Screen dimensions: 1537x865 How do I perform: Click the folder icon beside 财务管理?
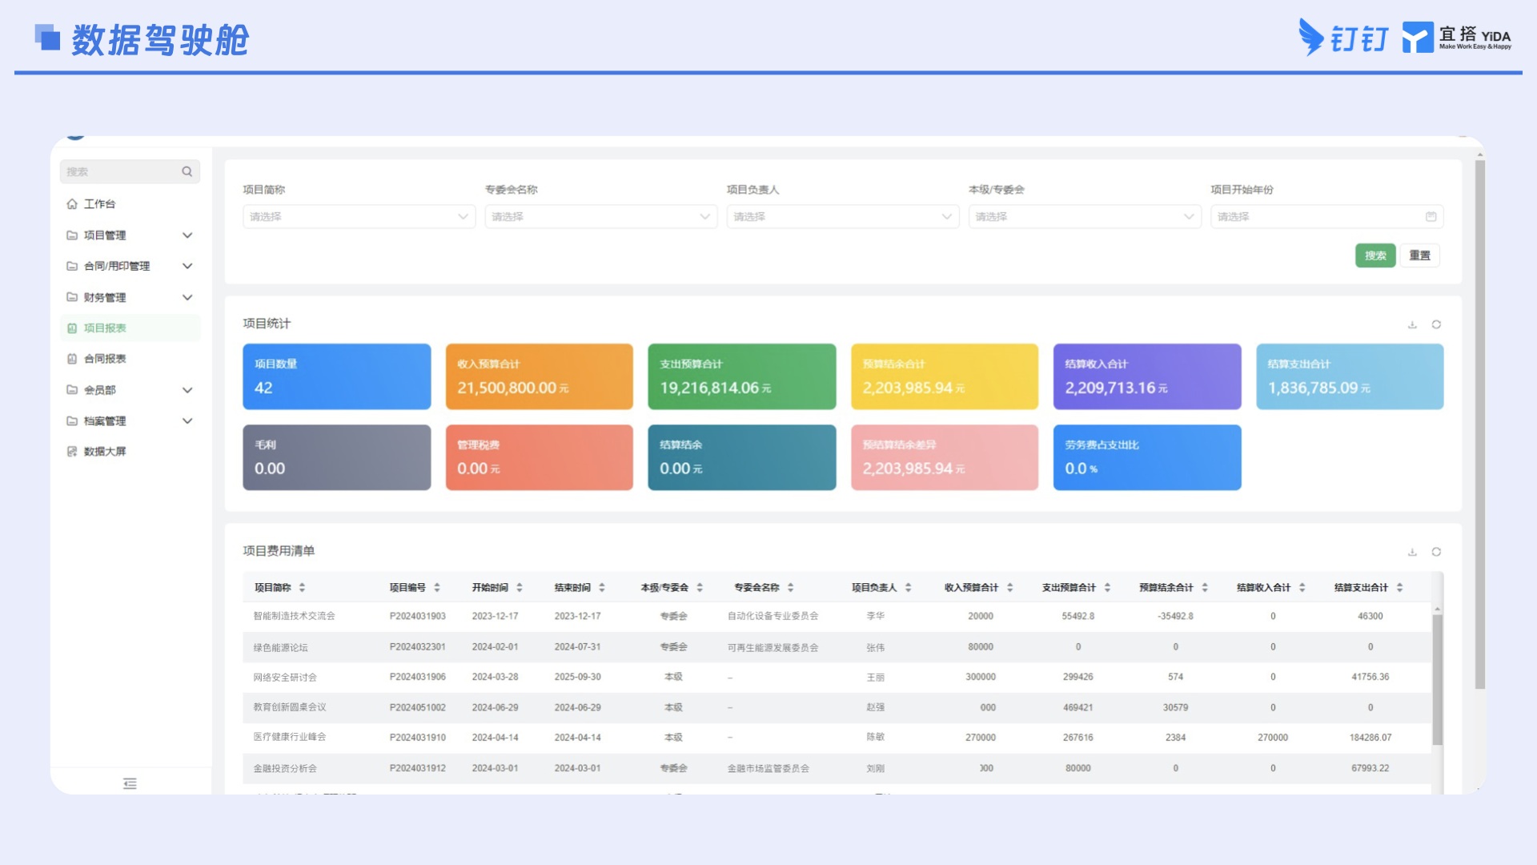point(72,297)
